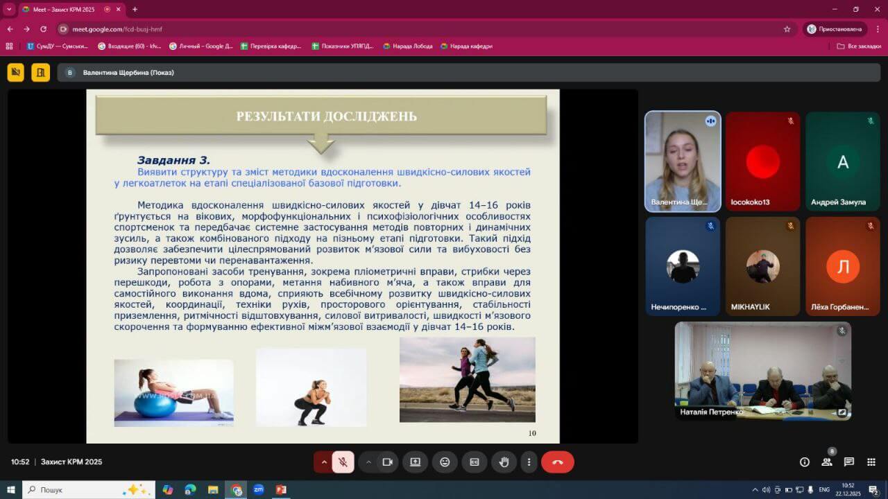Open the Нарада кафедри bookmark
The image size is (888, 499).
click(466, 46)
